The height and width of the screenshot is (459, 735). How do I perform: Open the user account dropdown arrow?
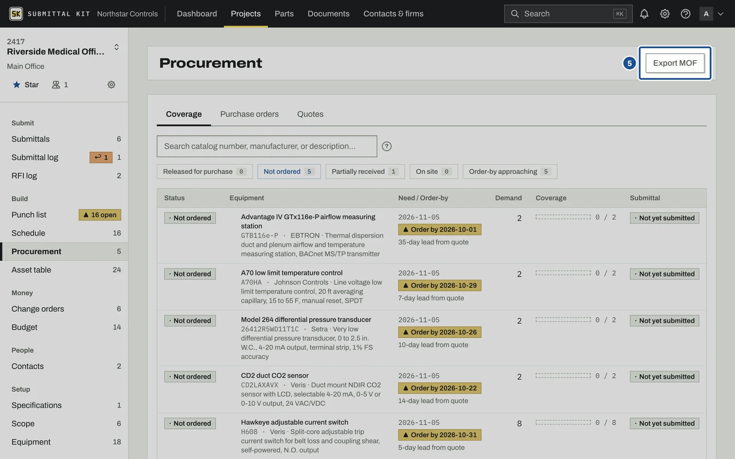(721, 14)
